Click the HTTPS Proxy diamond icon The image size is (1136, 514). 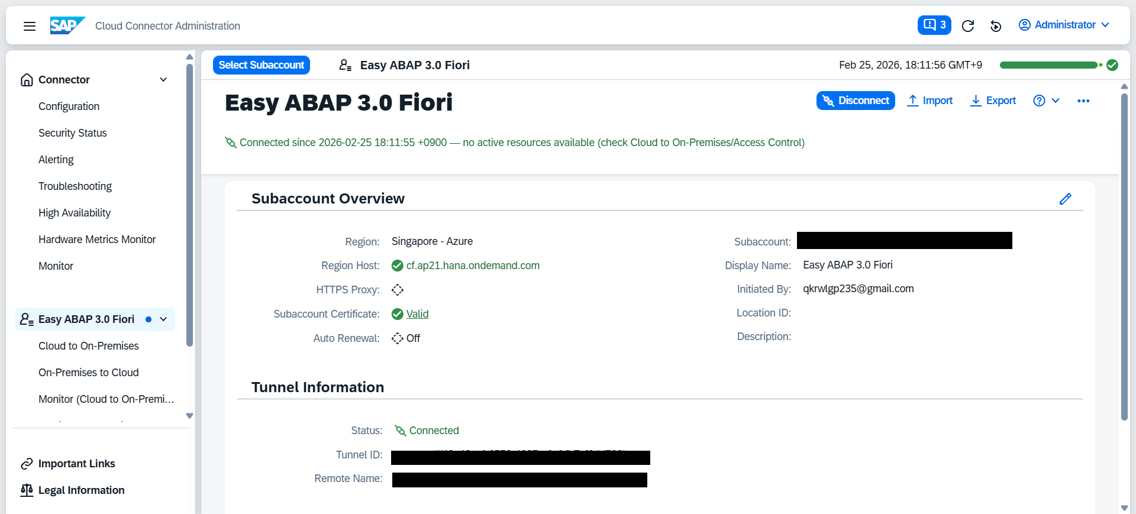pos(398,290)
